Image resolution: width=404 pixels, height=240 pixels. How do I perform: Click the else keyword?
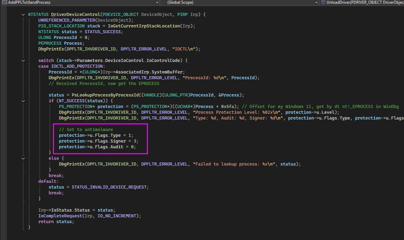point(54,158)
